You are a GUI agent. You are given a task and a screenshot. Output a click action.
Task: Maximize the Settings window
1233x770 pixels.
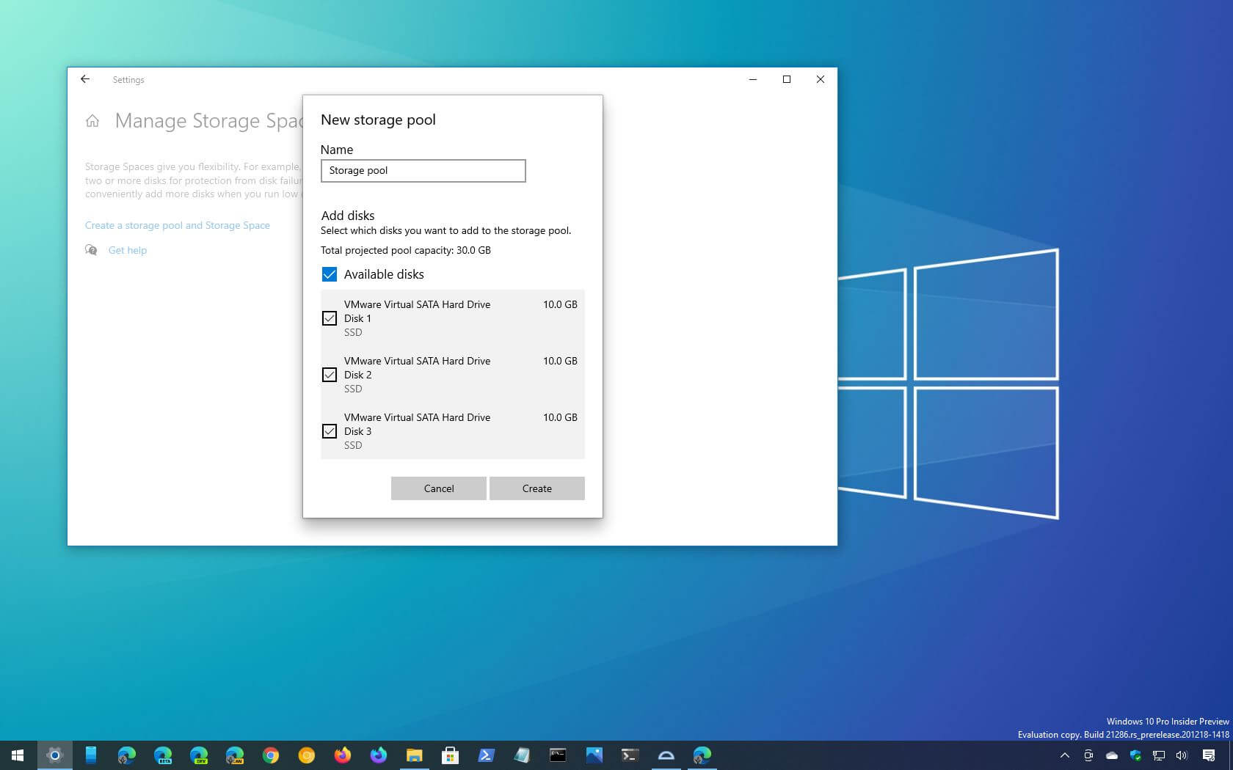pos(787,79)
